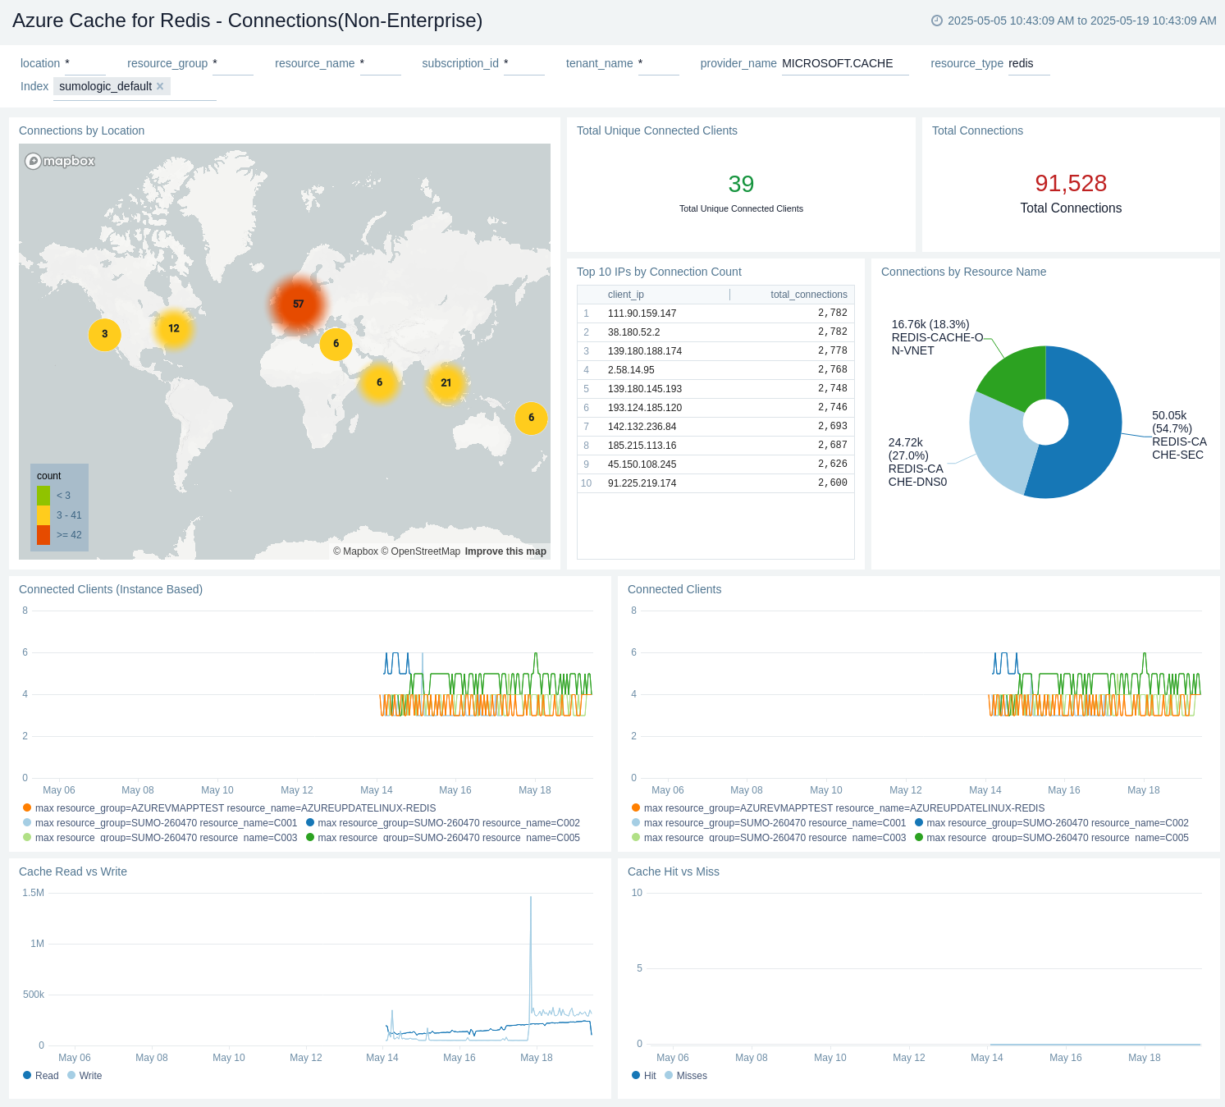The image size is (1225, 1107).
Task: Open the Connections by Location panel title
Action: tap(82, 130)
